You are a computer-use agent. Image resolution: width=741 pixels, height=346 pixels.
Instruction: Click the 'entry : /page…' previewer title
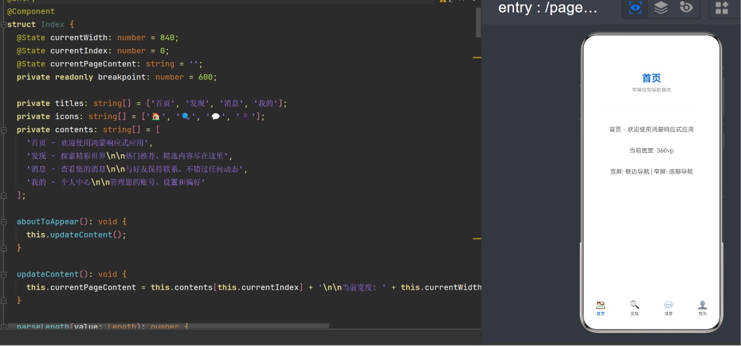547,8
